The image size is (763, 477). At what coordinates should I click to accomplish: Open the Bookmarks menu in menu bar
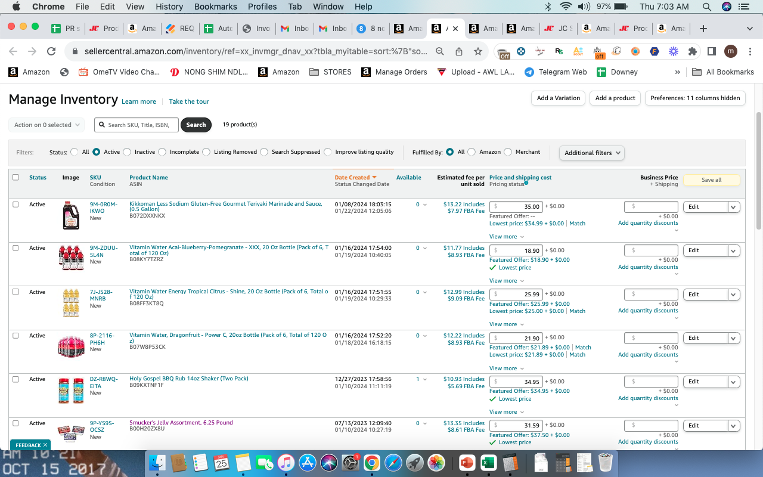coord(215,7)
